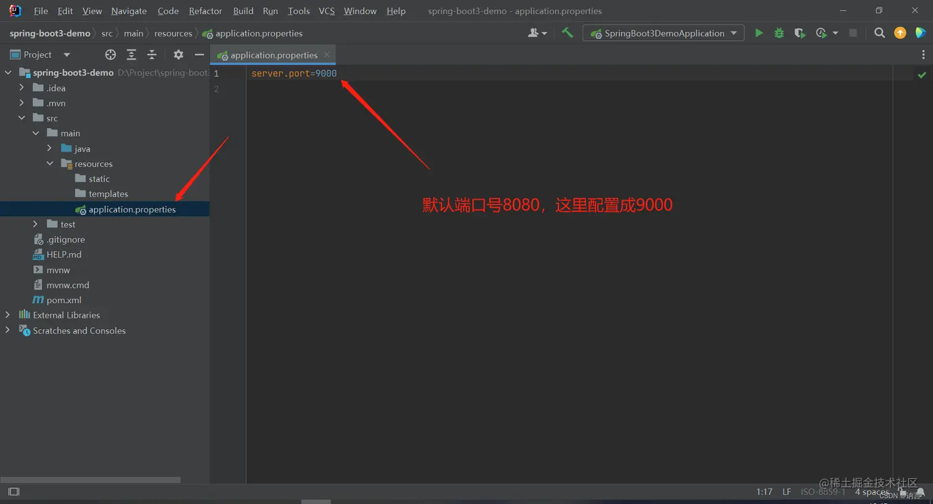
Task: Click the stop square icon
Action: [x=853, y=33]
